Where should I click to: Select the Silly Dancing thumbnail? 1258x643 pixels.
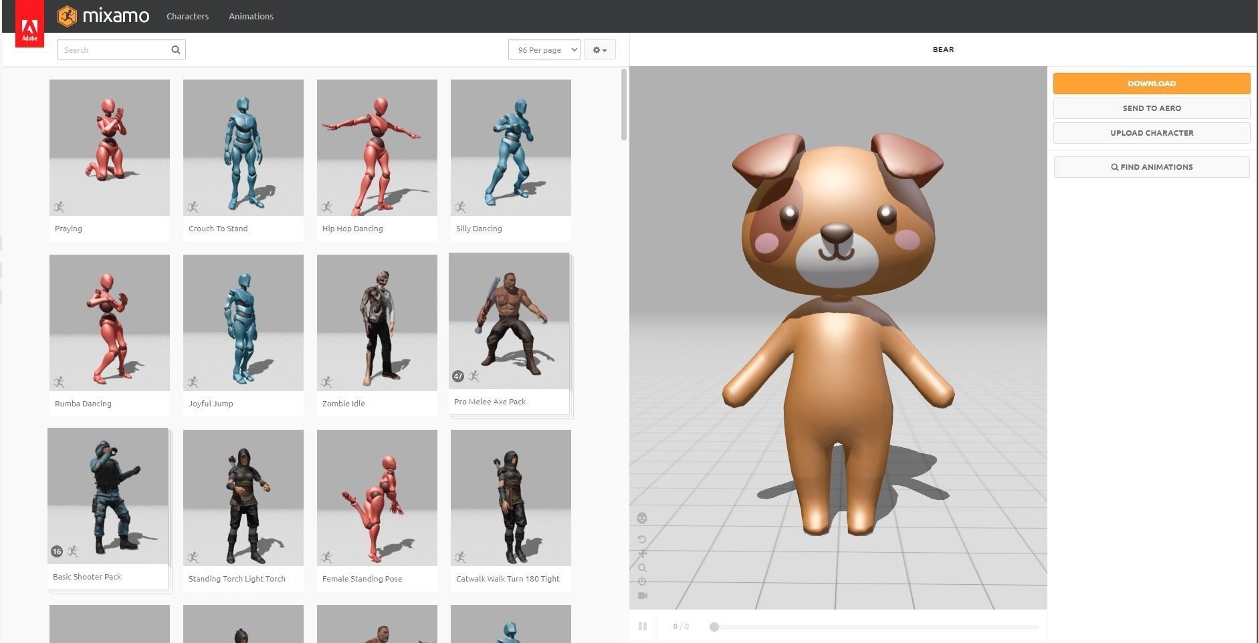coord(511,148)
